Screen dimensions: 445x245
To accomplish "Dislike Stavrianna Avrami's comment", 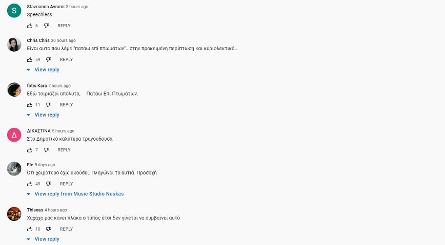I will [x=46, y=26].
